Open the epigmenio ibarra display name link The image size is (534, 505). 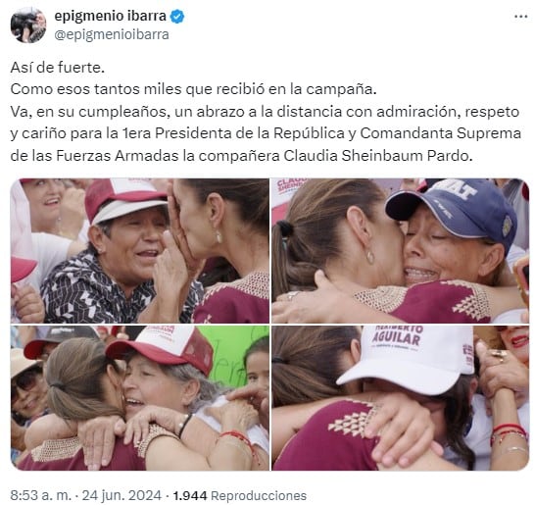pos(111,16)
